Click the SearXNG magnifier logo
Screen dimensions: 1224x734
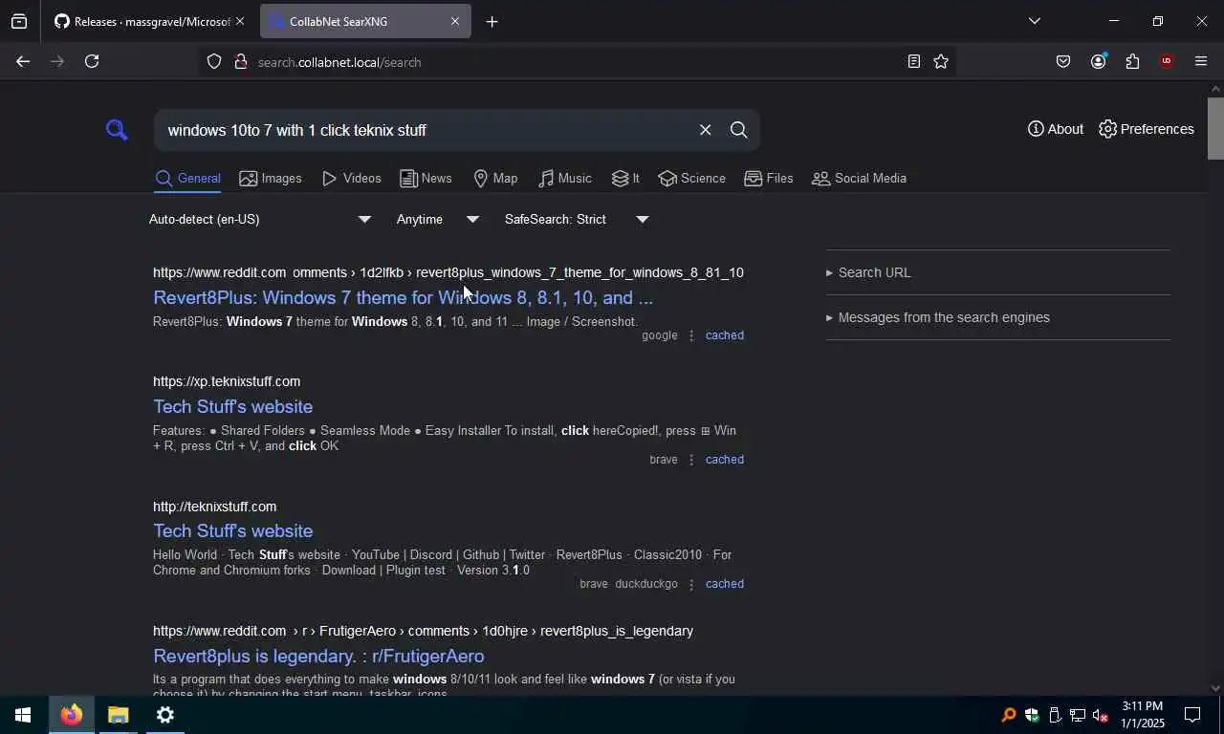click(117, 130)
